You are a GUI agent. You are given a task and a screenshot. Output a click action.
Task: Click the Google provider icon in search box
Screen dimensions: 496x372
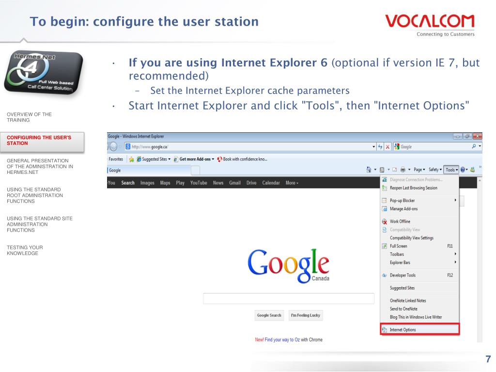pos(397,147)
